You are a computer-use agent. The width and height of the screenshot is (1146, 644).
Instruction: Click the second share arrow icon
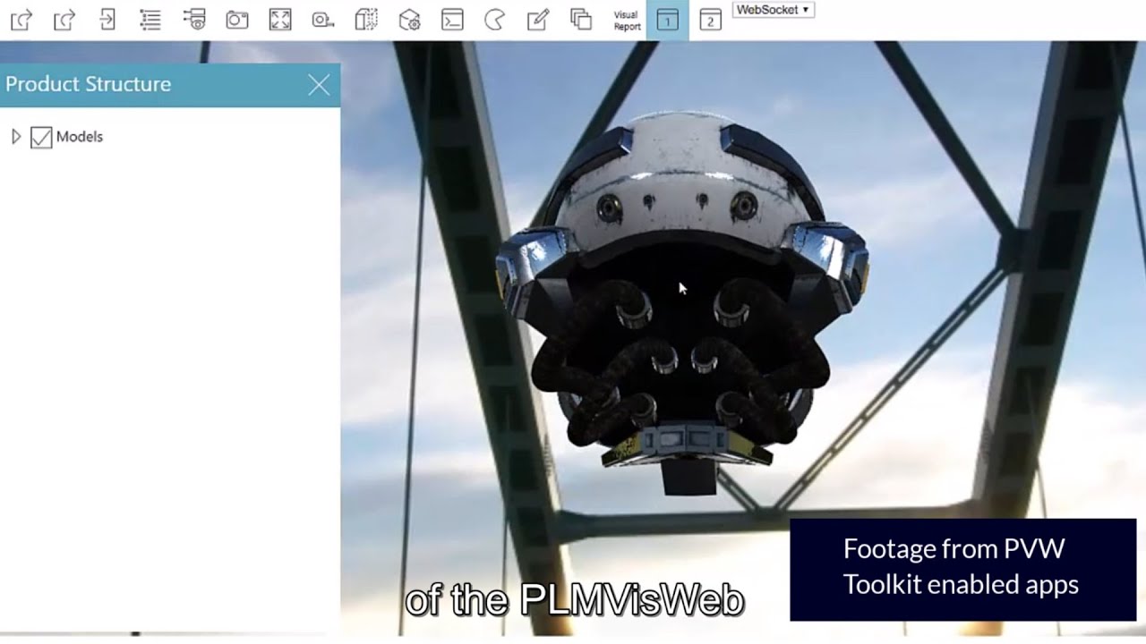pos(64,20)
